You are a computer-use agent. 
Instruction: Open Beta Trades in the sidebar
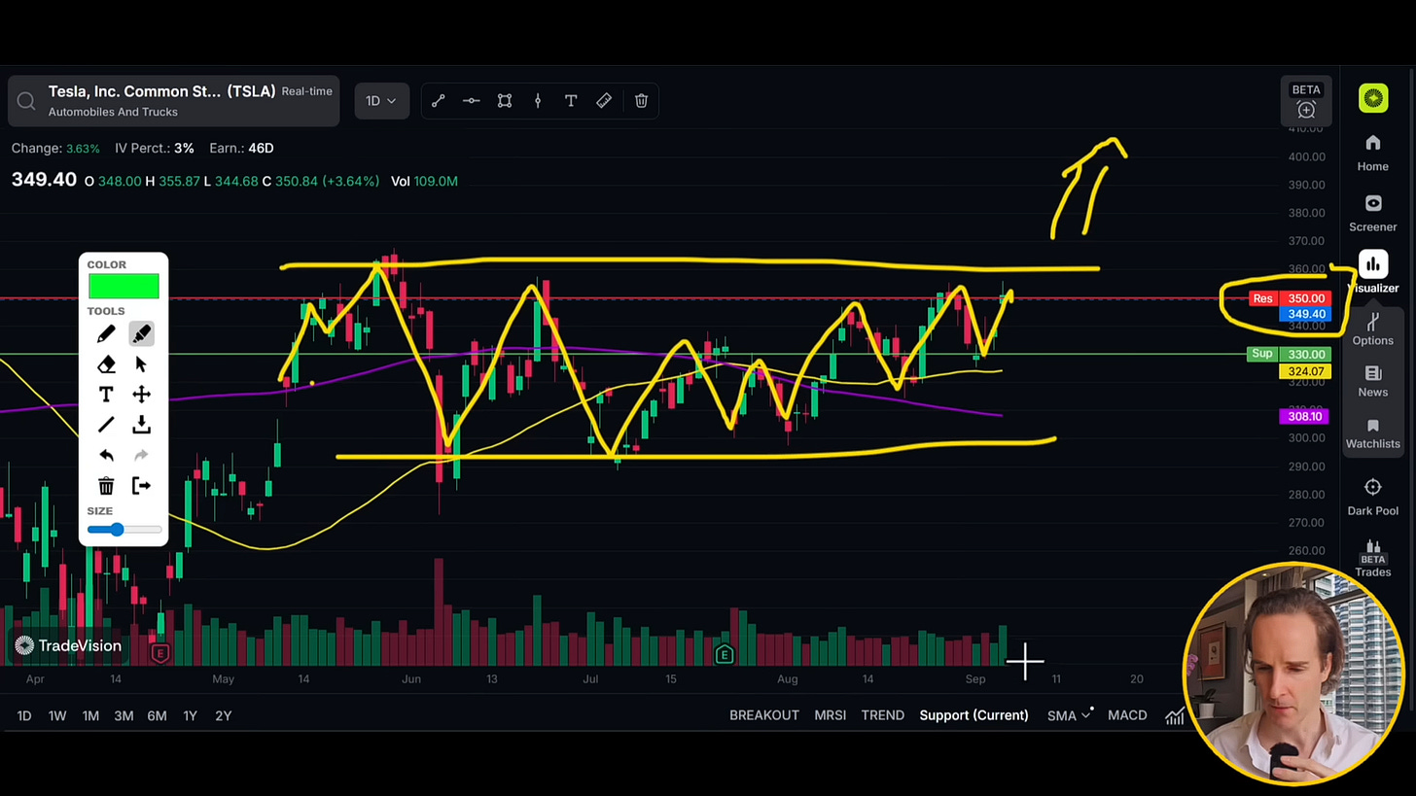(x=1372, y=559)
